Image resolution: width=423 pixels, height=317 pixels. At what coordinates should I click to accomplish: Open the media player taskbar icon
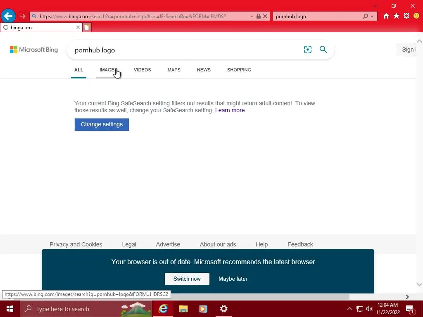[x=203, y=309]
